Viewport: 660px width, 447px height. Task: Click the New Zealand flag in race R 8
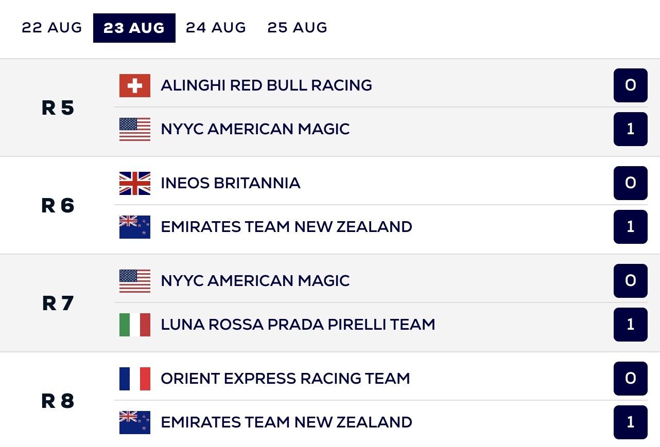pyautogui.click(x=135, y=422)
